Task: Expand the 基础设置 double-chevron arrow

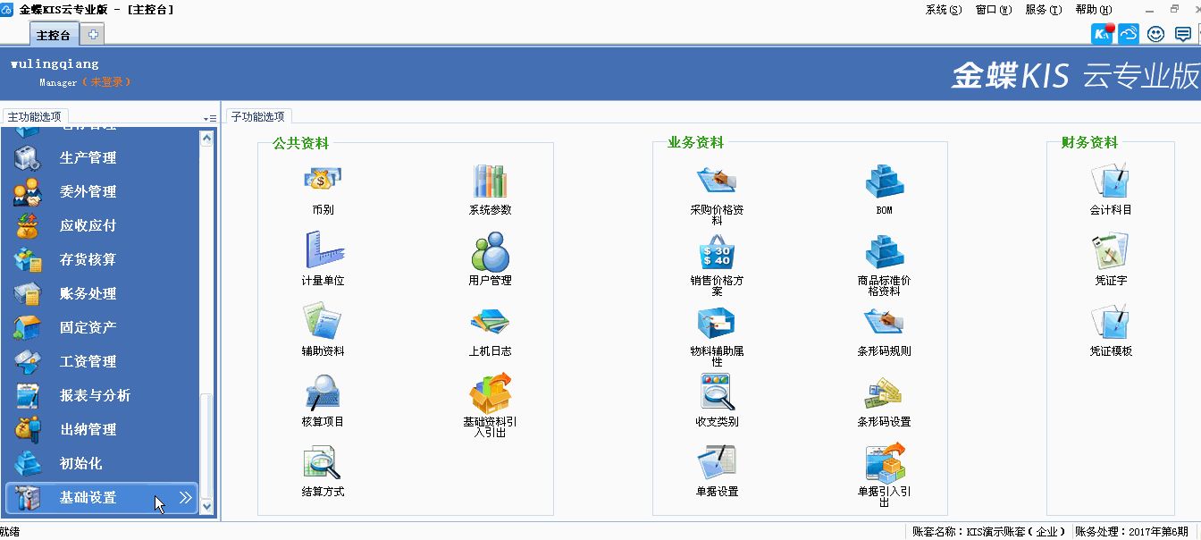Action: coord(186,498)
